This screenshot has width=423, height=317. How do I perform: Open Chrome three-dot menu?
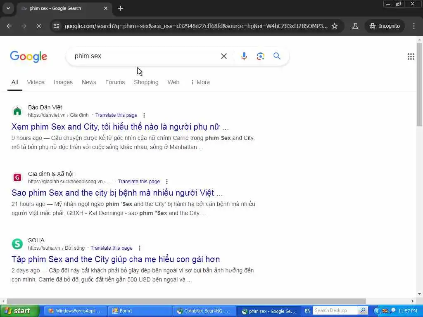414,26
